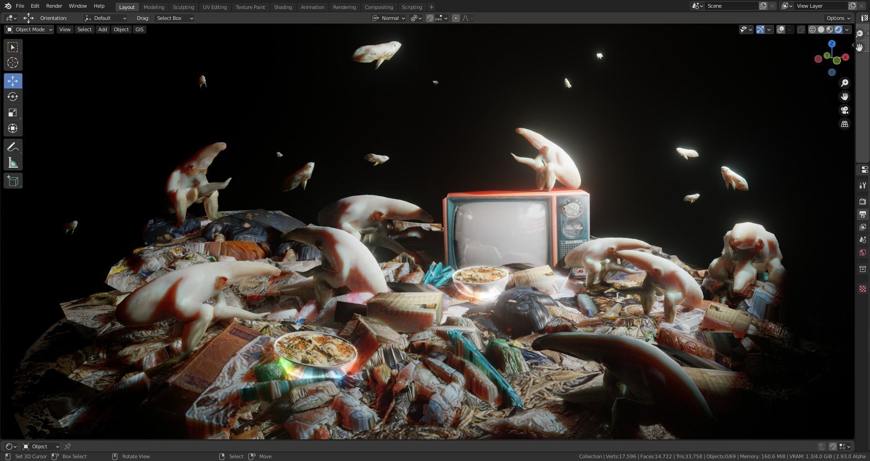Open the World properties tab (red globe icon)

point(863,252)
